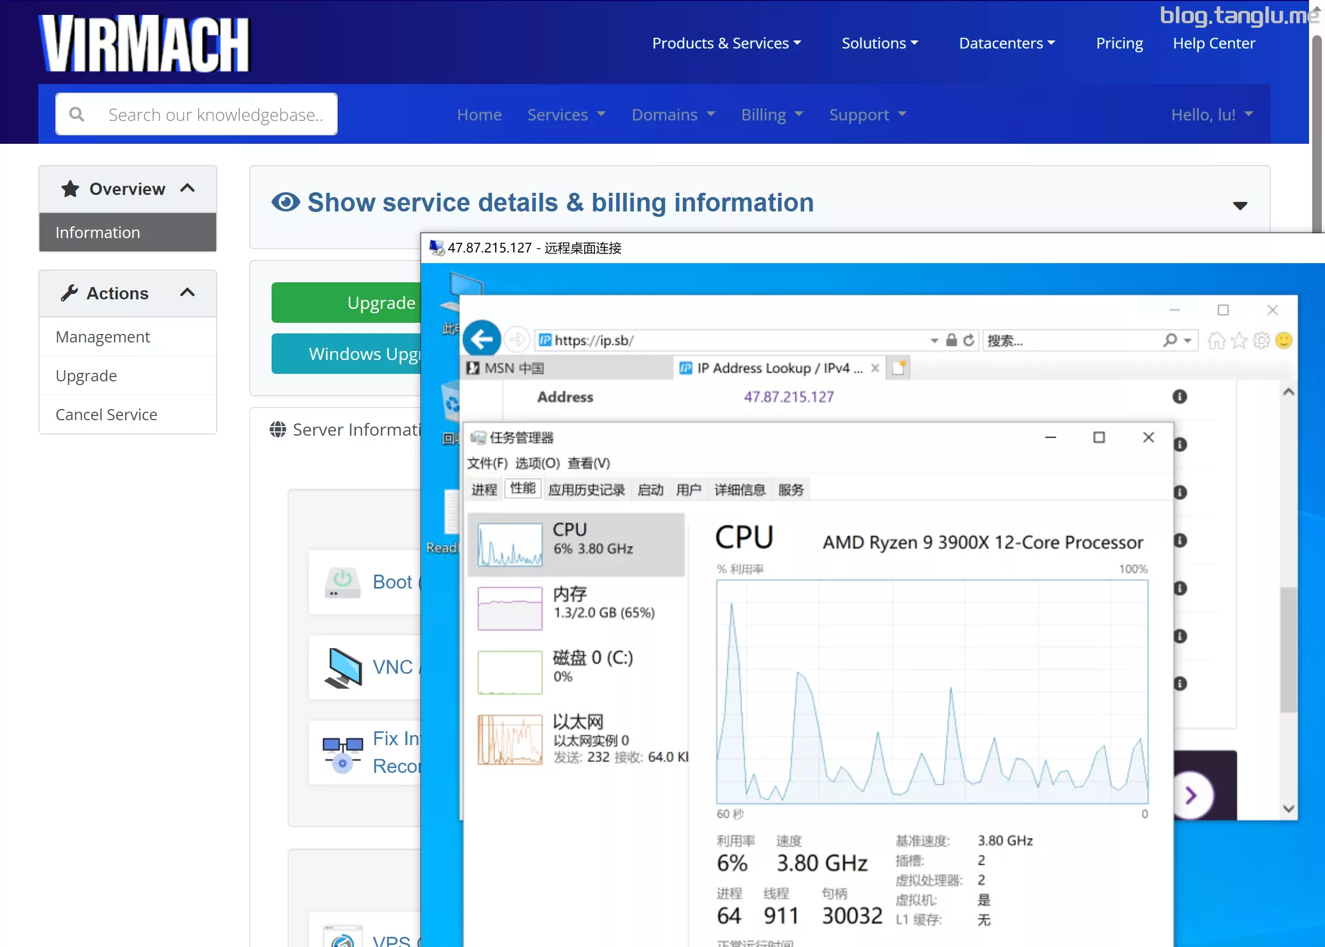Click the IE page vertical scrollbar thumb
Image resolution: width=1325 pixels, height=947 pixels.
point(1288,650)
